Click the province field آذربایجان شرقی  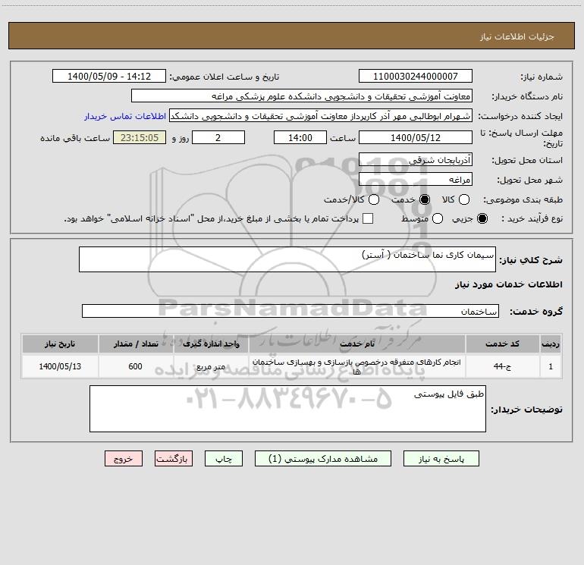tap(416, 159)
